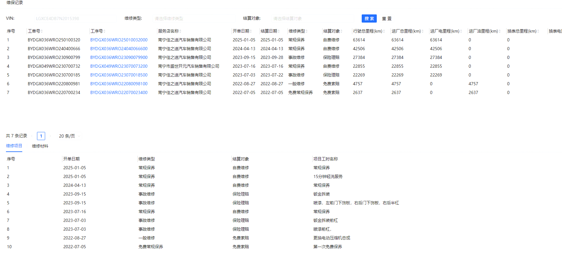Select page 1 in pagination
The width and height of the screenshot is (562, 262).
41,136
